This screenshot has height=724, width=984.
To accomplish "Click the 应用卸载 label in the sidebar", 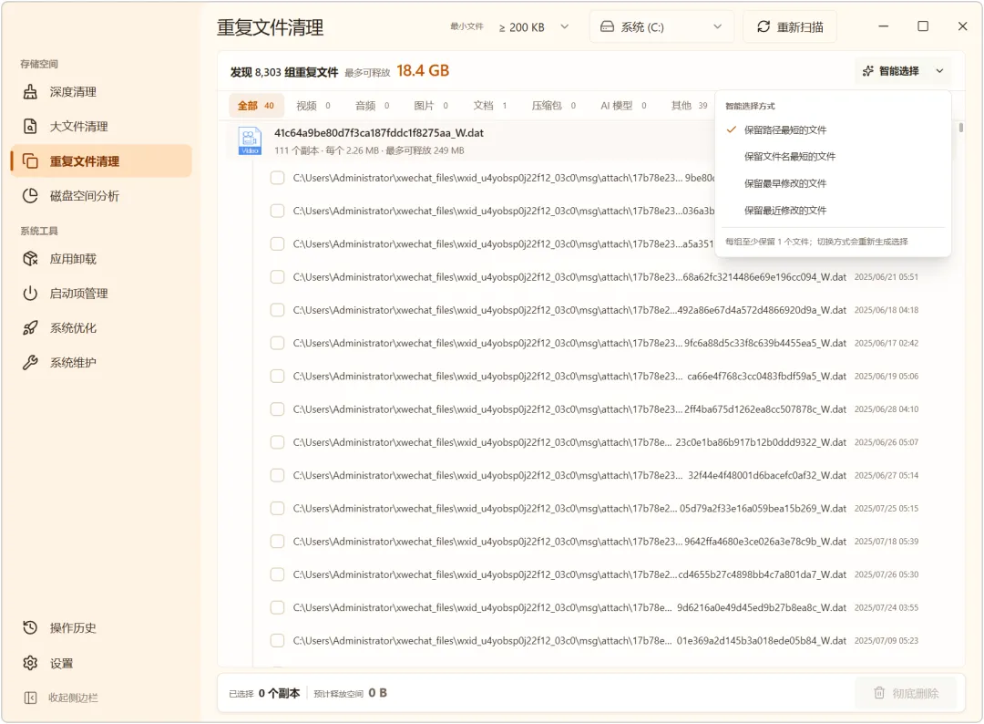I will [x=74, y=259].
